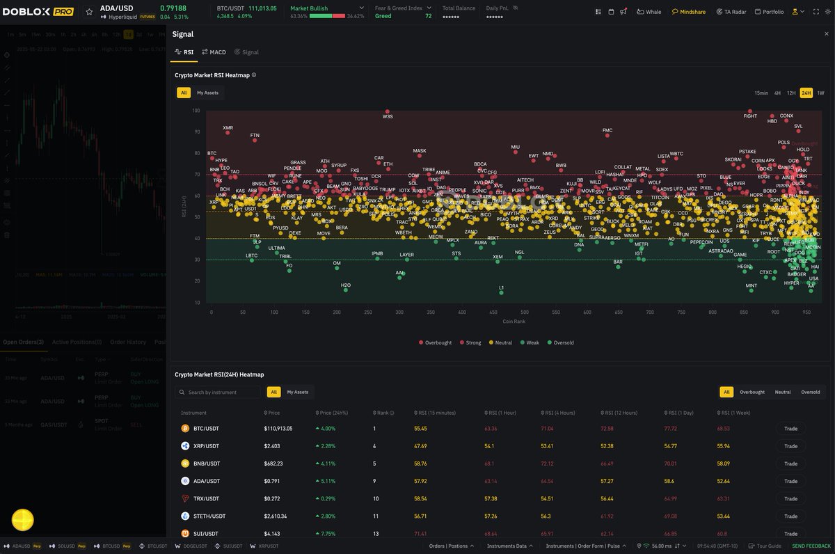This screenshot has width=835, height=554.
Task: Open the layout panels icon in top bar
Action: pos(599,12)
